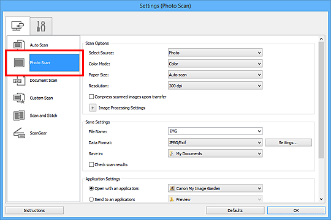This screenshot has width=331, height=220.
Task: Open the Canon My Image Garden dropdown
Action: [x=215, y=188]
